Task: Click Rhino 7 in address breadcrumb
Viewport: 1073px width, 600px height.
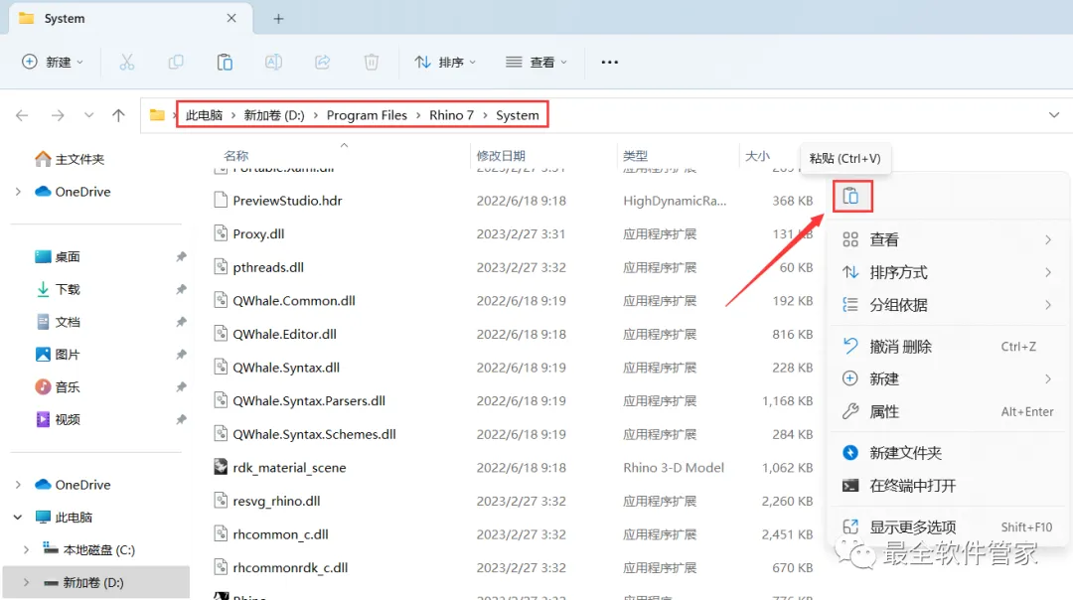Action: click(x=452, y=115)
